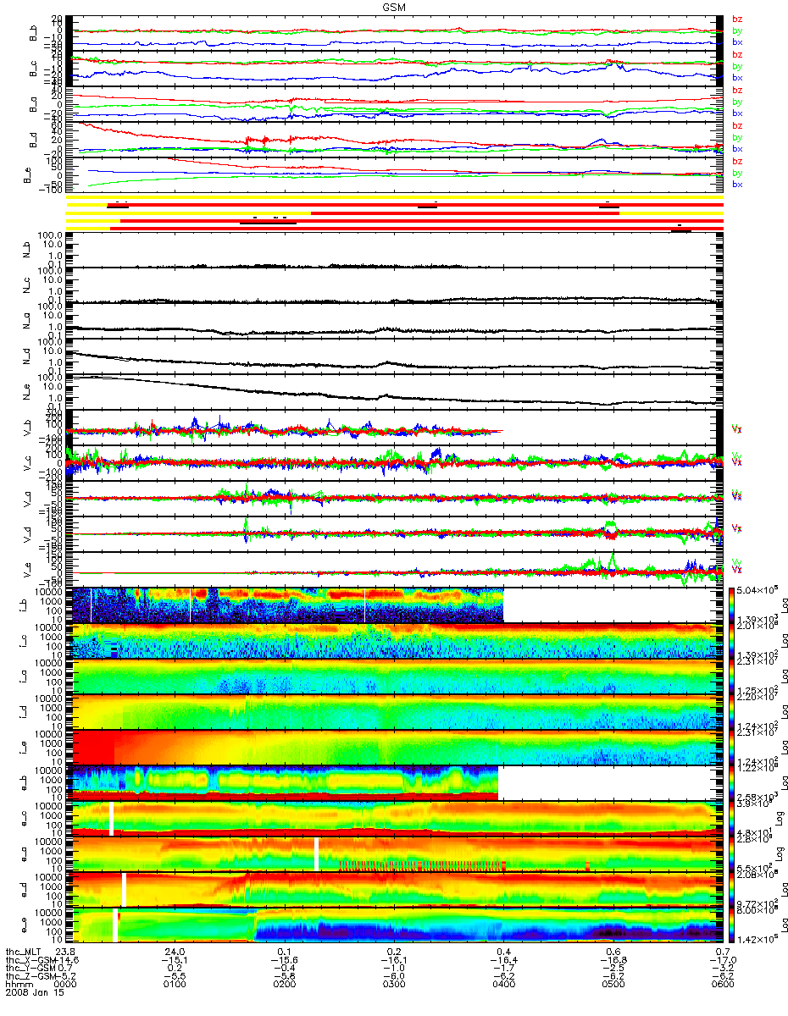Click the 0600 time tick label
This screenshot has height=1016, width=788.
[722, 985]
